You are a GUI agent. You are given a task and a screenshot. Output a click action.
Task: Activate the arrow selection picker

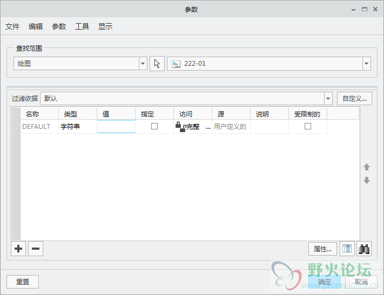157,64
